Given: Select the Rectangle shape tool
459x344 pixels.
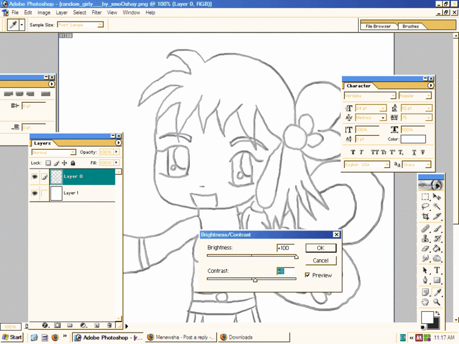Looking at the screenshot, I should click(437, 280).
